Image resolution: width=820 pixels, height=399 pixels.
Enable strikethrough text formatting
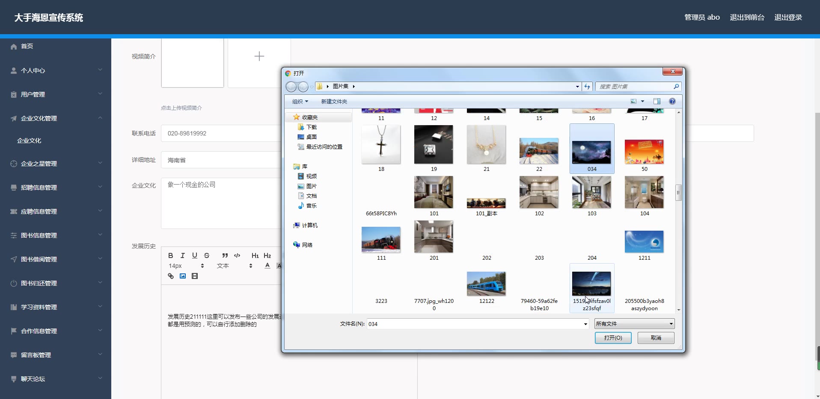click(207, 255)
